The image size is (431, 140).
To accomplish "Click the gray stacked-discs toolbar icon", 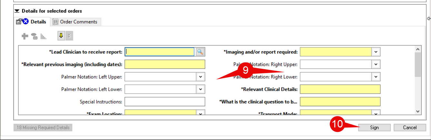I will tap(34, 36).
